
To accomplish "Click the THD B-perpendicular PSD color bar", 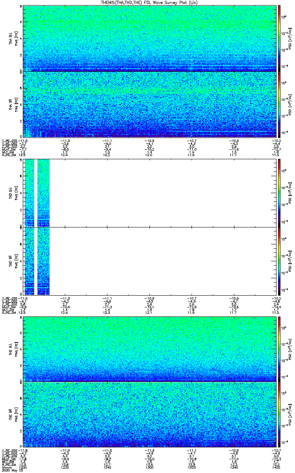I will click(x=279, y=193).
